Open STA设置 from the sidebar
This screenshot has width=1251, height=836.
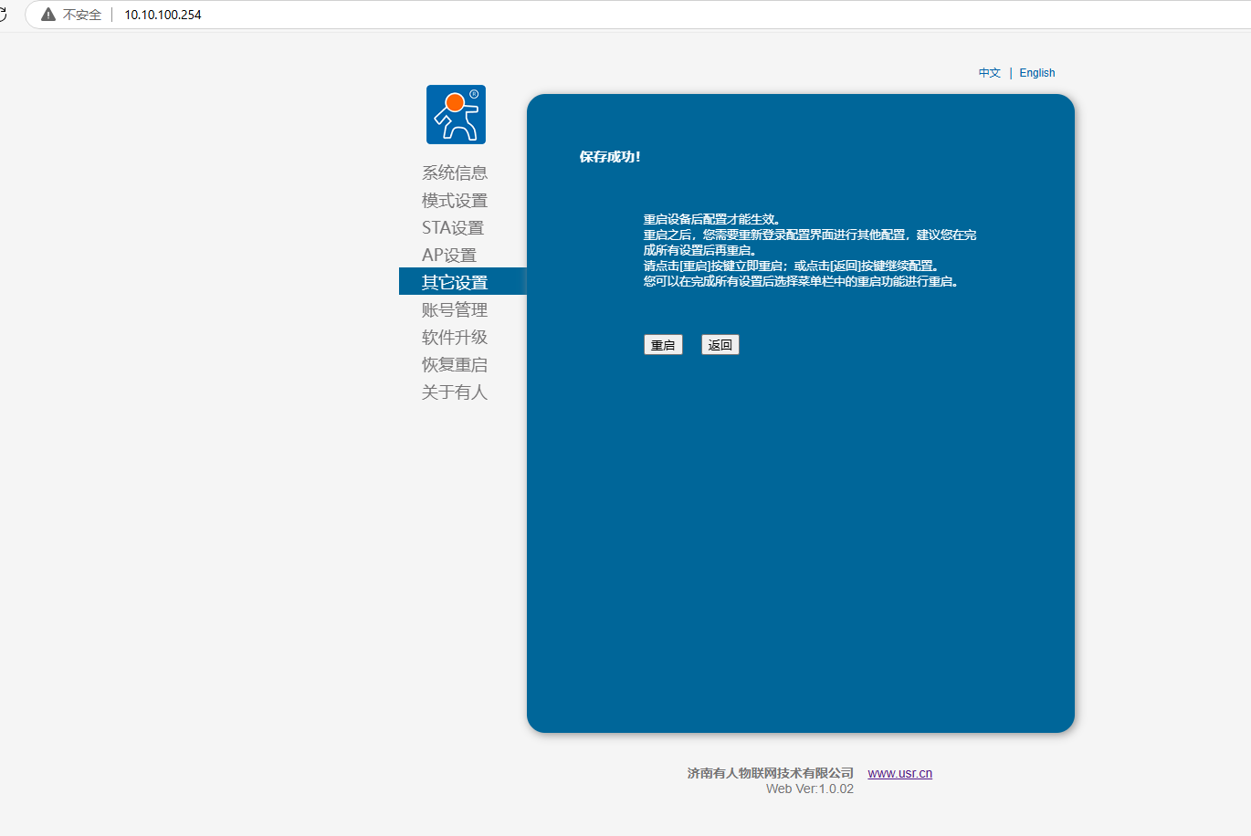point(452,227)
